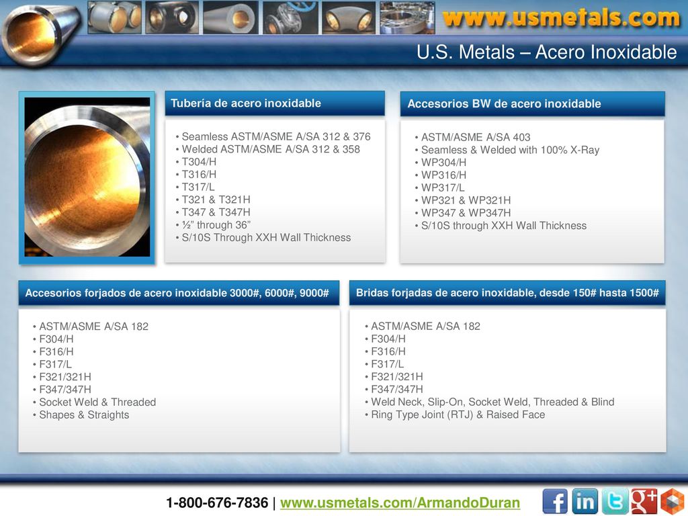This screenshot has width=688, height=516.
Task: Click 'F321/321H' under Bridas forjadas
Action: (397, 377)
